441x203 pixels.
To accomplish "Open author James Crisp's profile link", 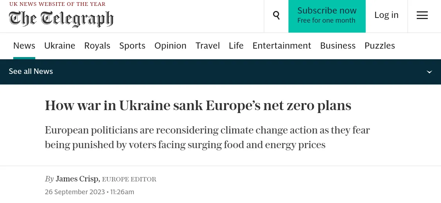I will point(77,179).
